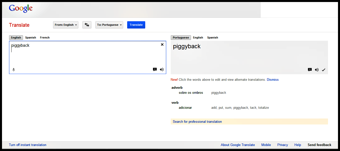Open example usage icon in translation box
This screenshot has height=151, width=340.
click(x=310, y=70)
